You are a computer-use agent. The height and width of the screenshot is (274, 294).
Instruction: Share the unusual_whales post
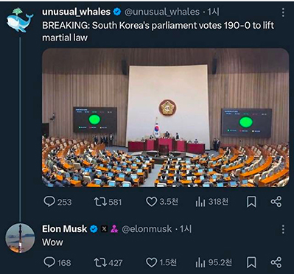point(276,202)
